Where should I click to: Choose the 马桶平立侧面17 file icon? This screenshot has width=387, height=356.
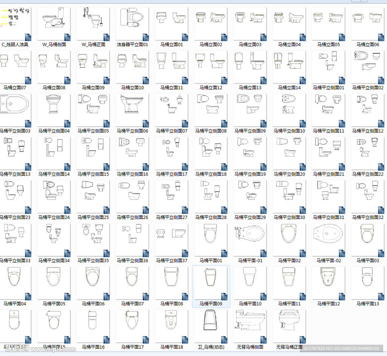tap(172, 153)
